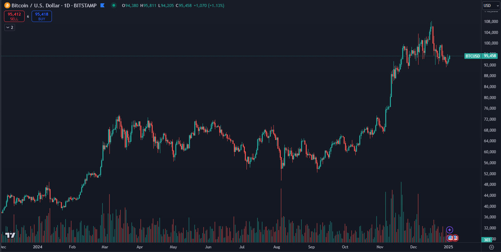Image resolution: width=501 pixels, height=252 pixels.
Task: Click the front US flag economic event icon
Action: (x=450, y=238)
